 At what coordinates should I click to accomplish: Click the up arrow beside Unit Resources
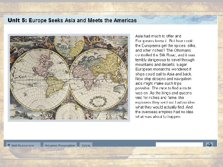(x=9, y=145)
